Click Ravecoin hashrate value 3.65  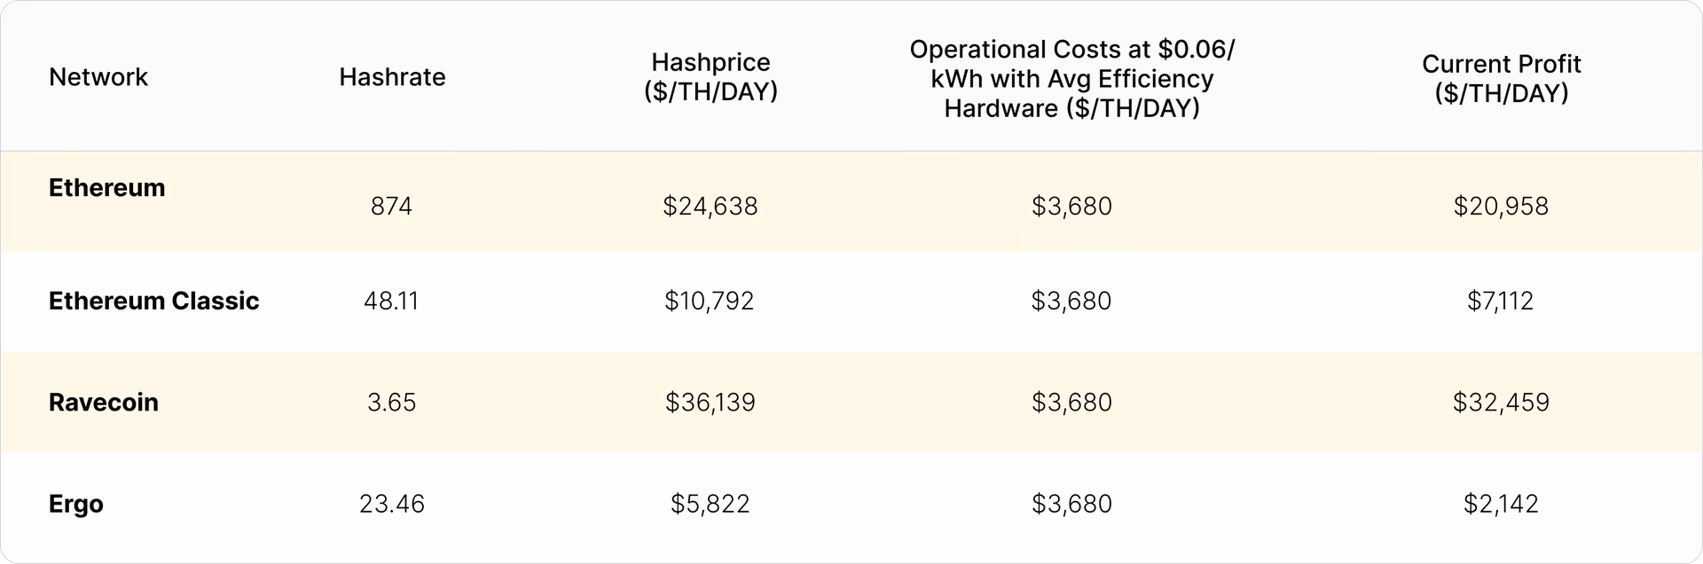tap(391, 403)
